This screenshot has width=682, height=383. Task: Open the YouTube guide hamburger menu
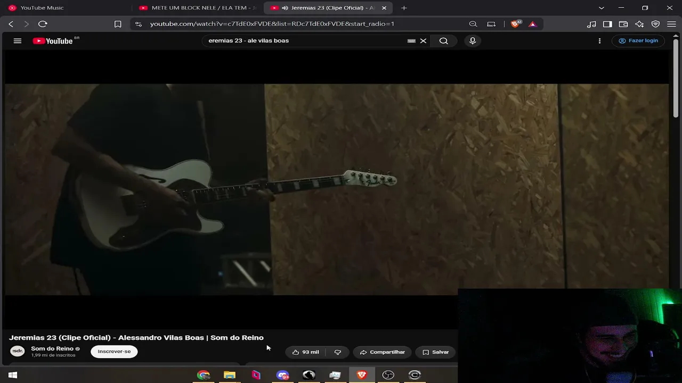(x=18, y=41)
